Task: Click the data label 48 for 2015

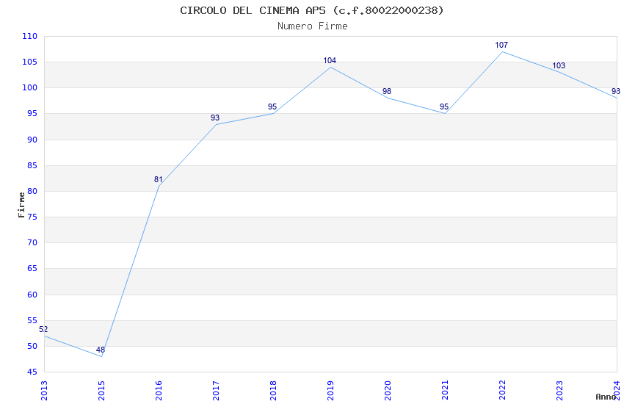Action: (x=101, y=350)
